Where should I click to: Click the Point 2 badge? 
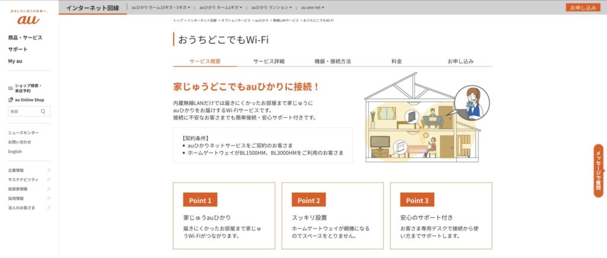click(x=308, y=200)
